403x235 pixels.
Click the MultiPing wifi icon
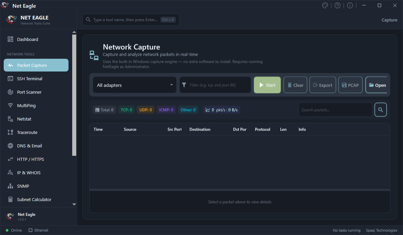click(10, 105)
